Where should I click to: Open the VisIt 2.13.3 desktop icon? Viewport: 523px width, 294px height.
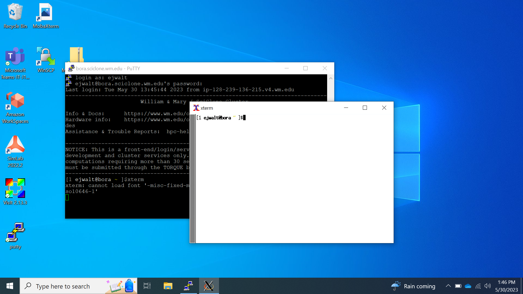click(15, 191)
